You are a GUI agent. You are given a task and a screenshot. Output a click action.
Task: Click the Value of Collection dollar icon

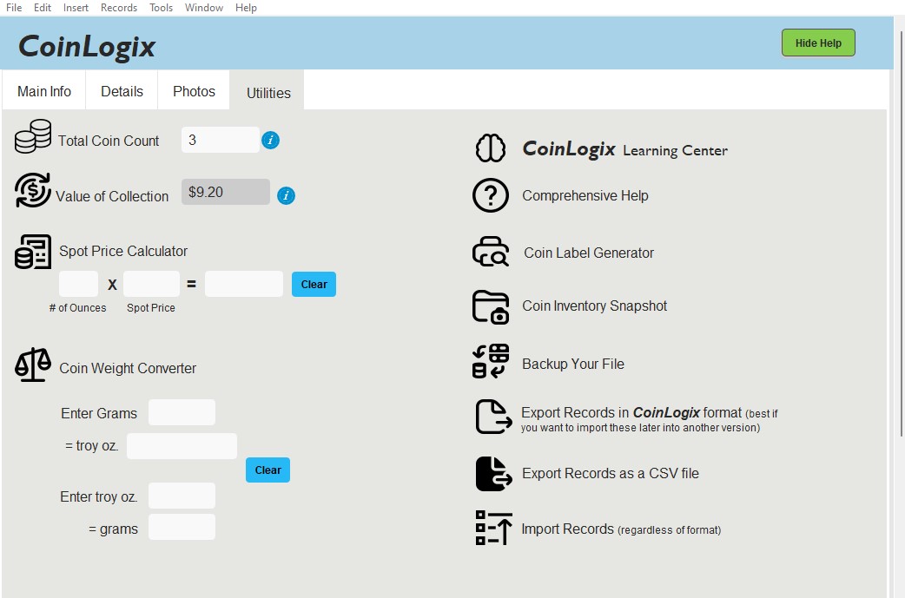(x=33, y=190)
